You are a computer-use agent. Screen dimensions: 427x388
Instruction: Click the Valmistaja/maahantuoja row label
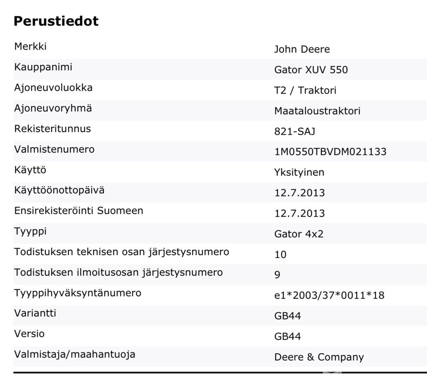[x=74, y=354]
